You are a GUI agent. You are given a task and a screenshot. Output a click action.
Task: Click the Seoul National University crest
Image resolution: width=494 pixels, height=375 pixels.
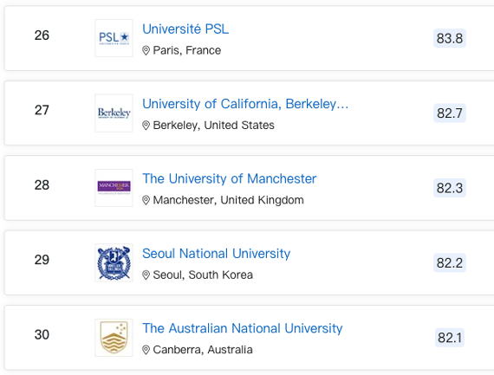[114, 262]
